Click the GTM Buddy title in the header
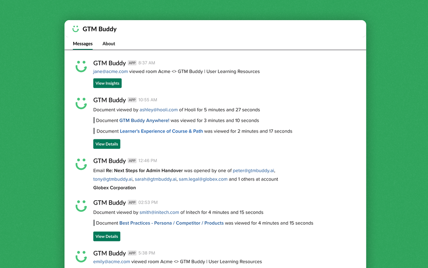 point(100,29)
